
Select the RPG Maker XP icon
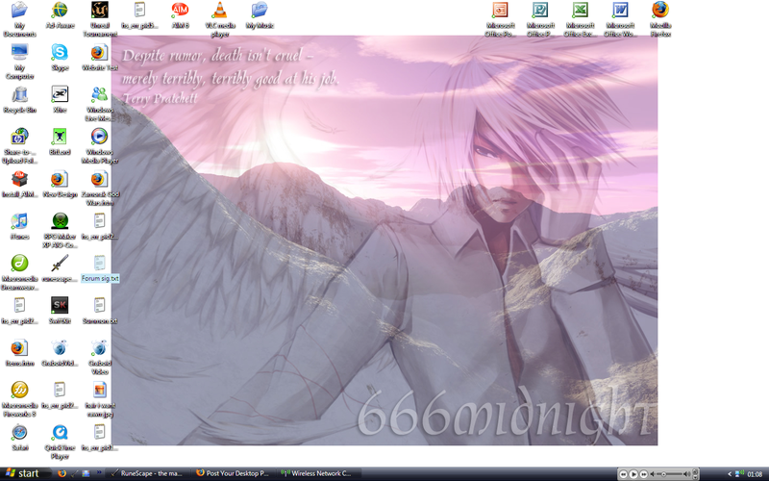point(60,230)
